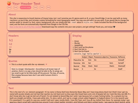Click the ':root' inline code
The height and width of the screenshot is (103, 138).
click(x=74, y=22)
